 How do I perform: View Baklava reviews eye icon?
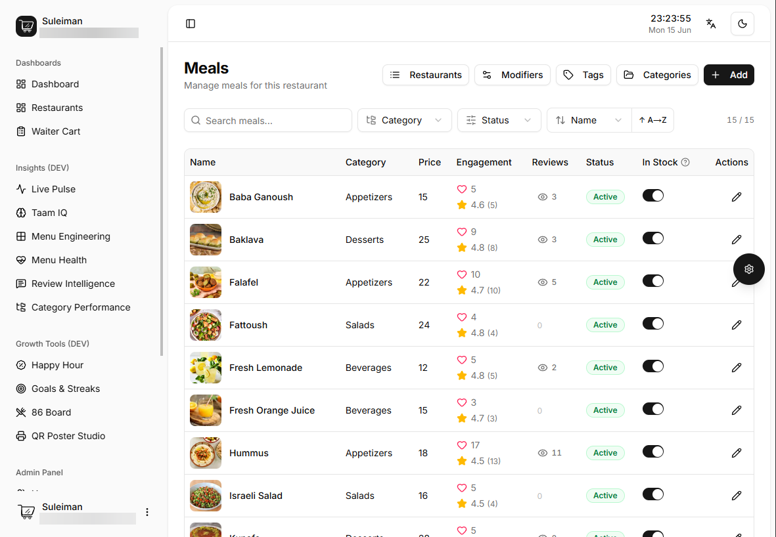click(542, 240)
